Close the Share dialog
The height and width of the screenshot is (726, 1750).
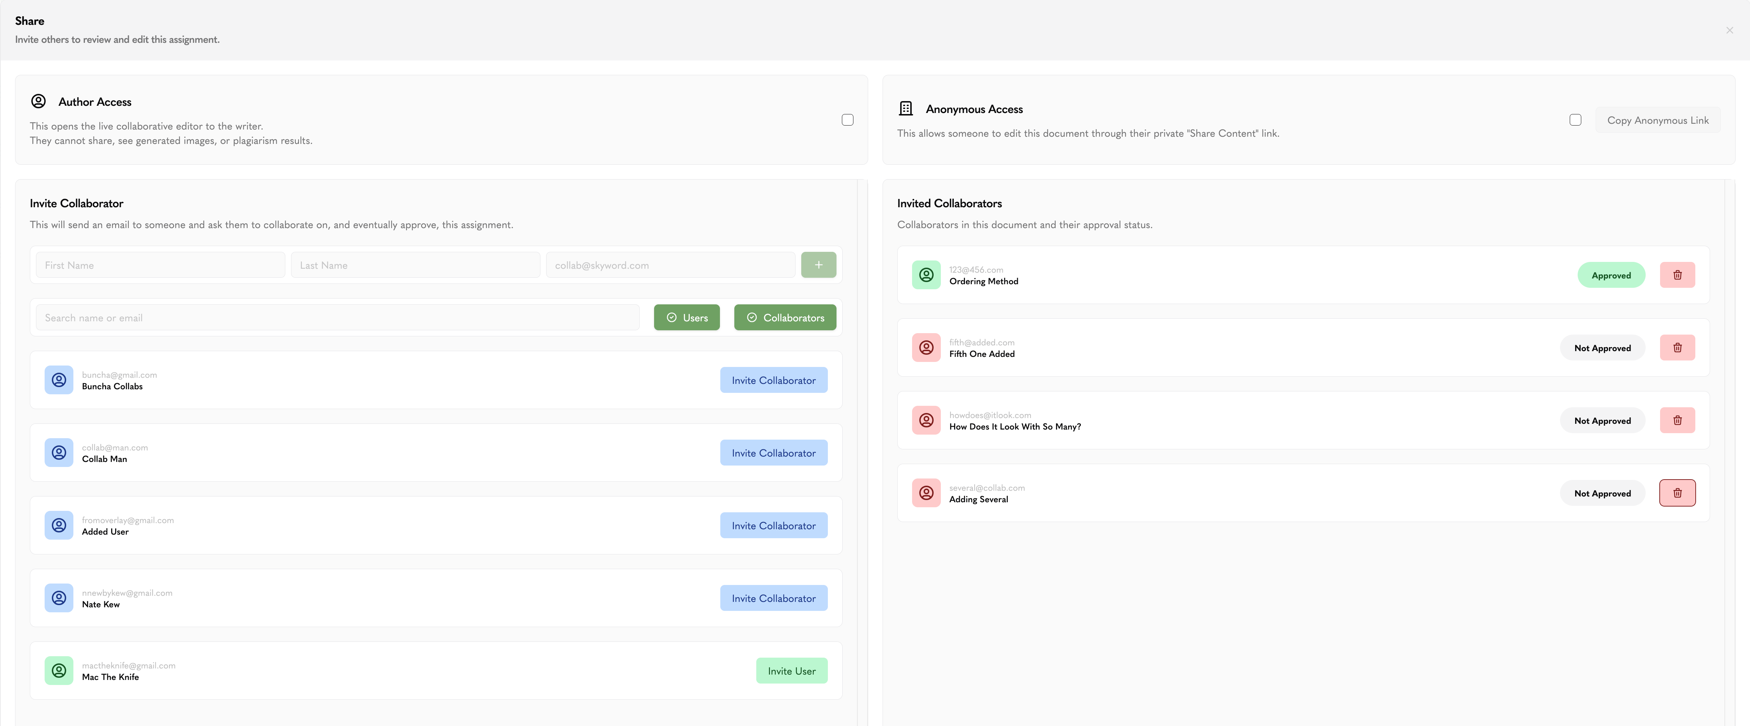(1729, 31)
